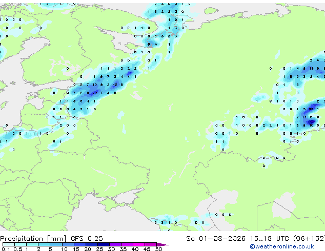
Task: Pick the 5–10 mm legend swatch
Action: [x=56, y=244]
